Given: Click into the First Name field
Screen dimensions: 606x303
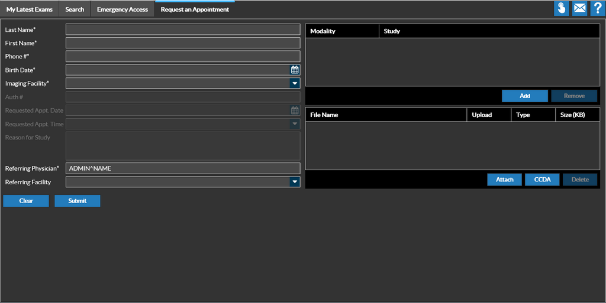Looking at the screenshot, I should click(183, 43).
